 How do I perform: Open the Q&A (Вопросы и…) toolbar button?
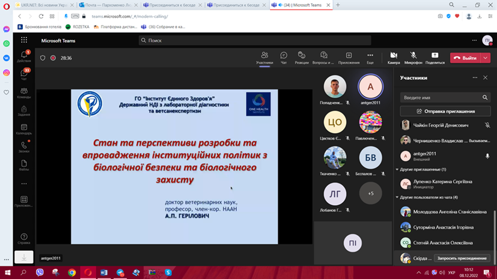[x=323, y=58]
